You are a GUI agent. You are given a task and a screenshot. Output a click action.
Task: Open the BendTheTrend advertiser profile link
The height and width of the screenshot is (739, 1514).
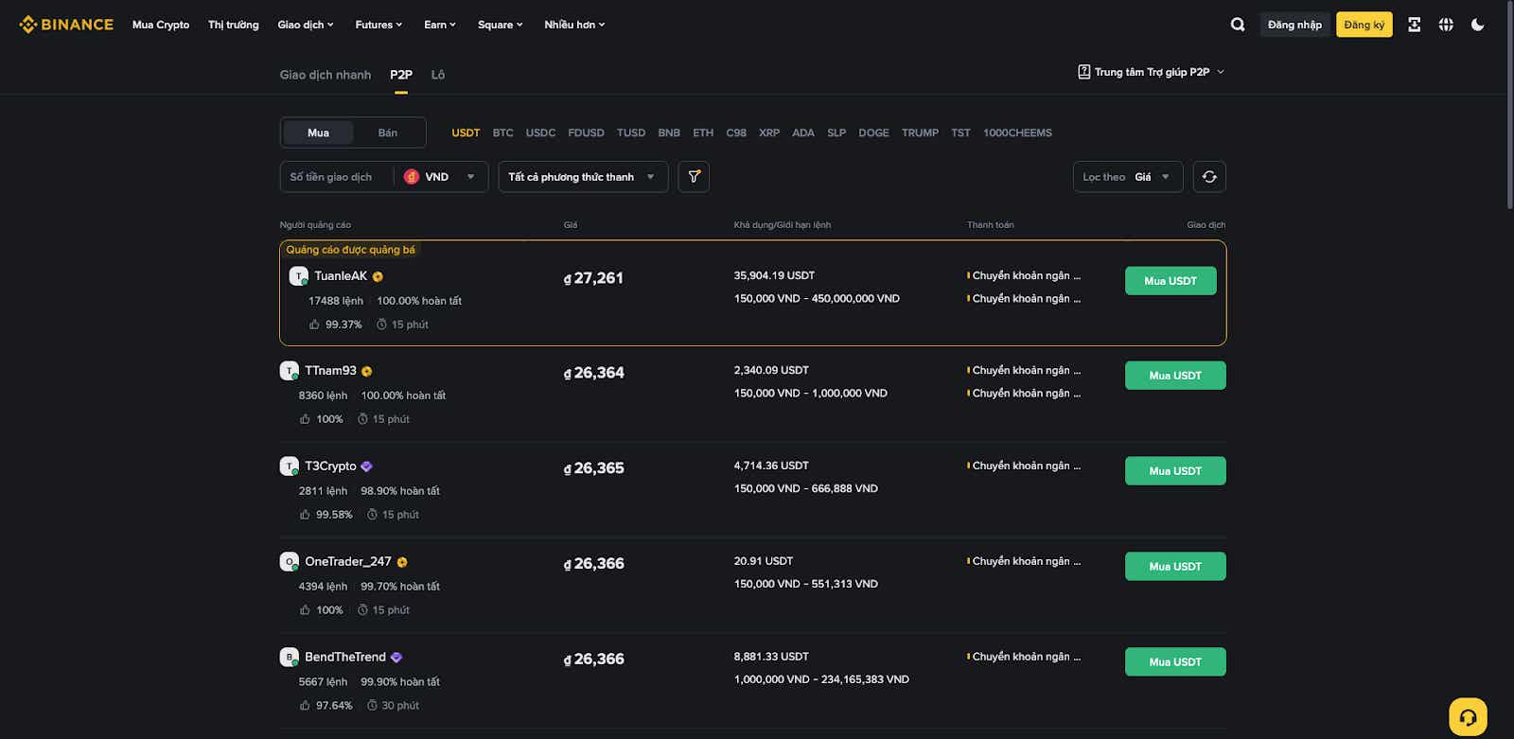click(x=345, y=657)
